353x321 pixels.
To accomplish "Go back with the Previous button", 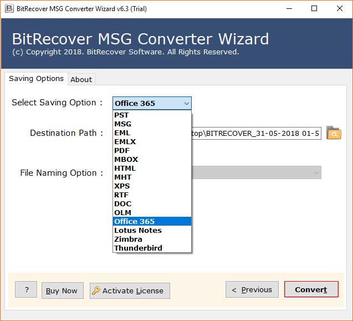I will tap(252, 289).
